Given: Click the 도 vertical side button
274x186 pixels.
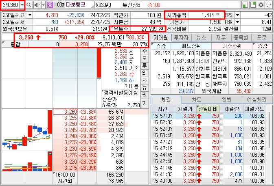Looking at the screenshot, I should (145, 58).
